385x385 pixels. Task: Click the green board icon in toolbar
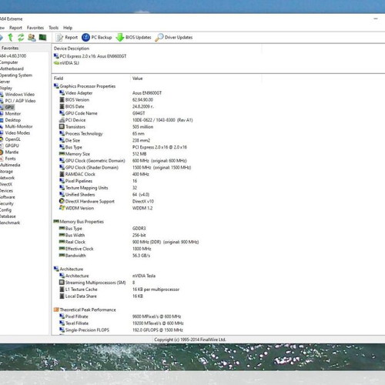(x=42, y=38)
